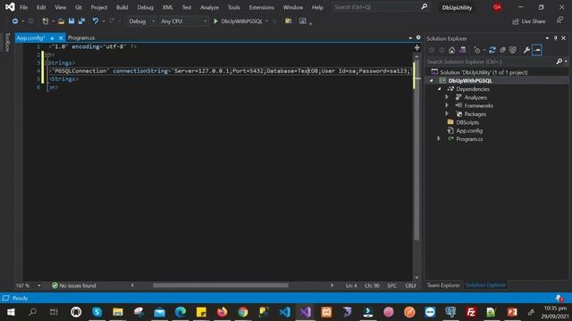The image size is (572, 321).
Task: Open the Tools menu
Action: coord(234,7)
